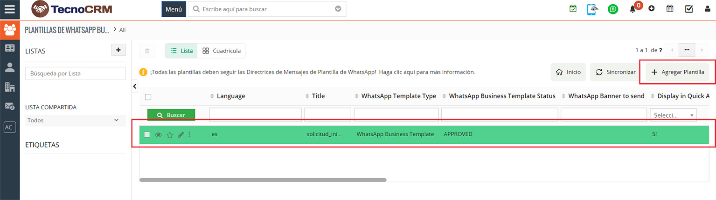This screenshot has height=200, width=716.
Task: Tick the checkbox on the 'es' template row
Action: tap(147, 134)
